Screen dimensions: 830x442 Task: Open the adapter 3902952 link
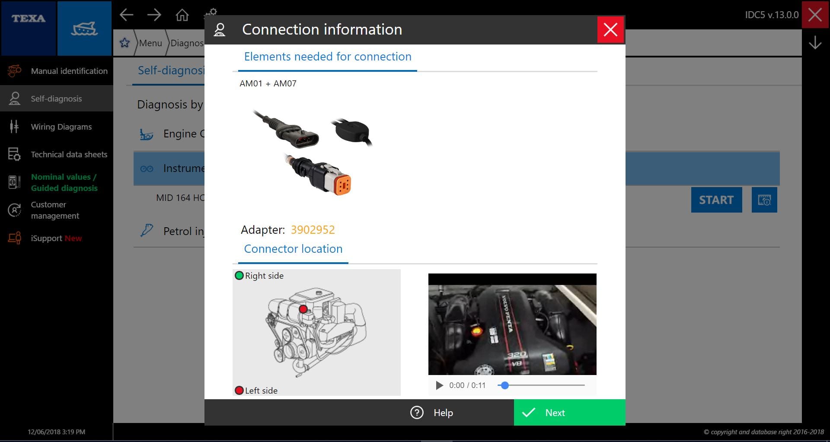click(x=313, y=229)
